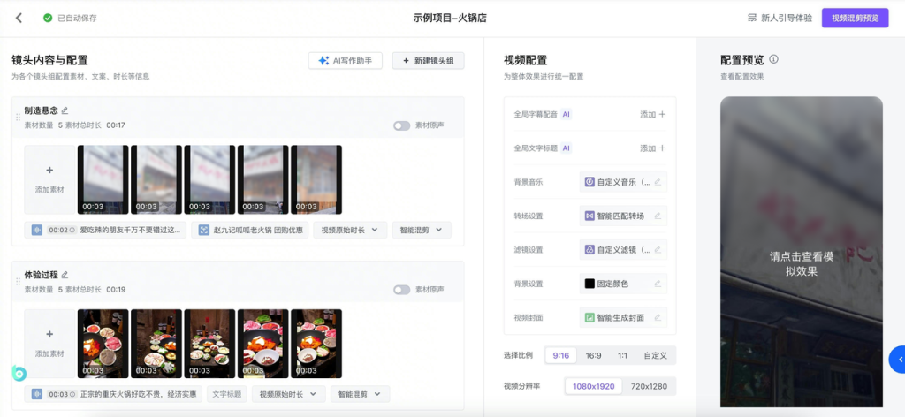Screen dimensions: 905x417
Task: Edit the 滤镜设置 custom filter setting
Action: tap(657, 250)
